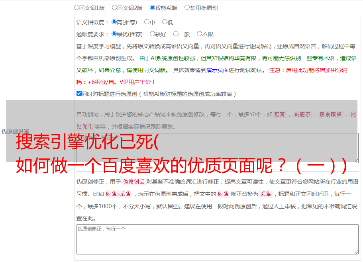The width and height of the screenshot is (363, 262).
Task: Click the 伪原创设置 label
Action: click(15, 131)
